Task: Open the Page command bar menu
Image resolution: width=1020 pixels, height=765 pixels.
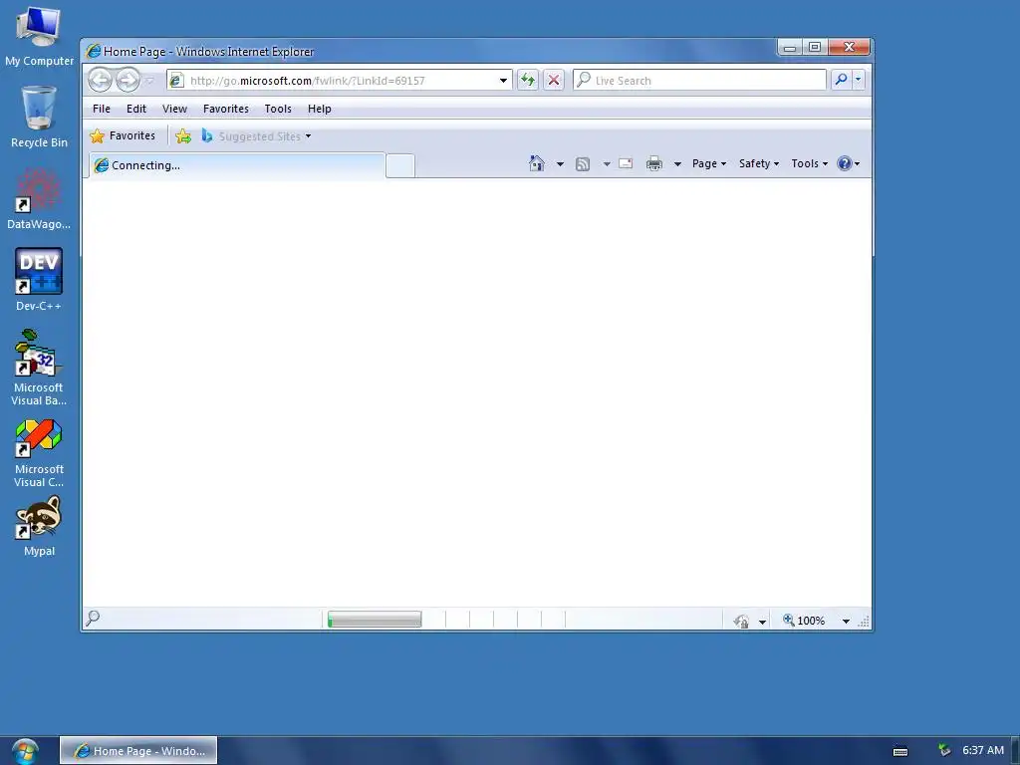Action: 709,163
